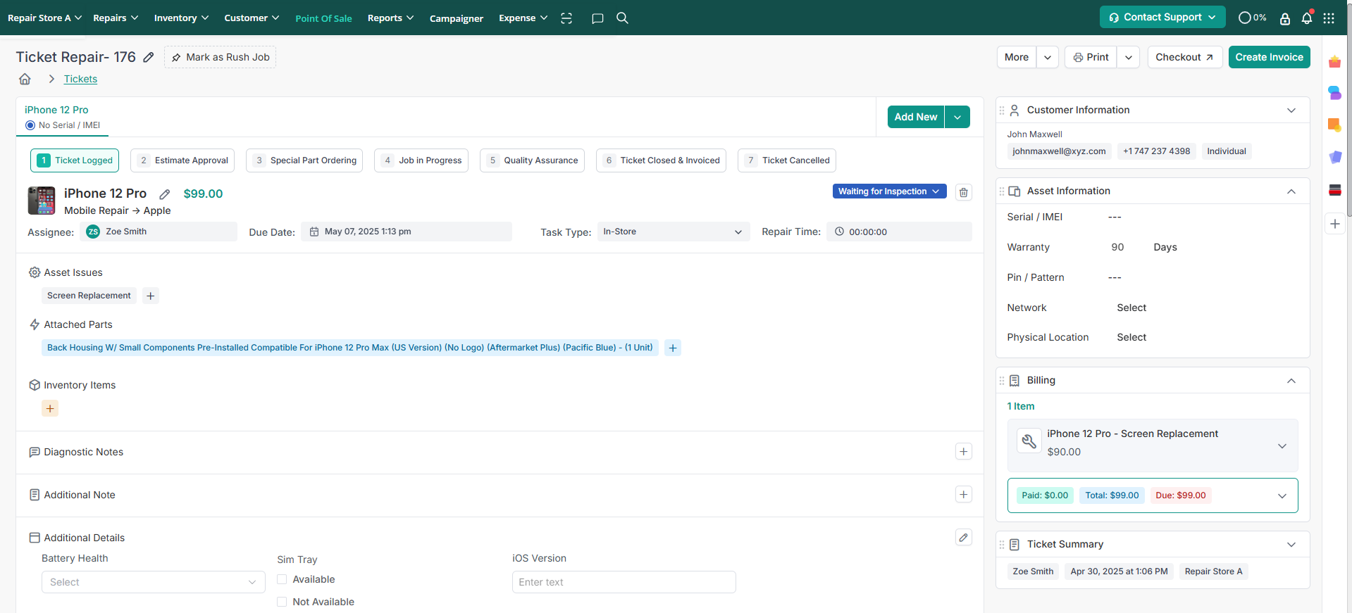Change the Waiting for Inspection status dropdown
Image resolution: width=1352 pixels, height=613 pixels.
889,191
